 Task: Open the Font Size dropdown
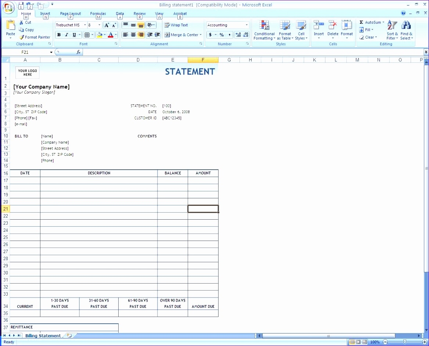tap(98, 25)
